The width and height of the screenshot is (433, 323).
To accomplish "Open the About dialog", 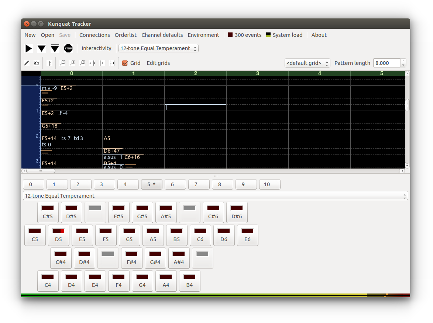I will pos(319,35).
